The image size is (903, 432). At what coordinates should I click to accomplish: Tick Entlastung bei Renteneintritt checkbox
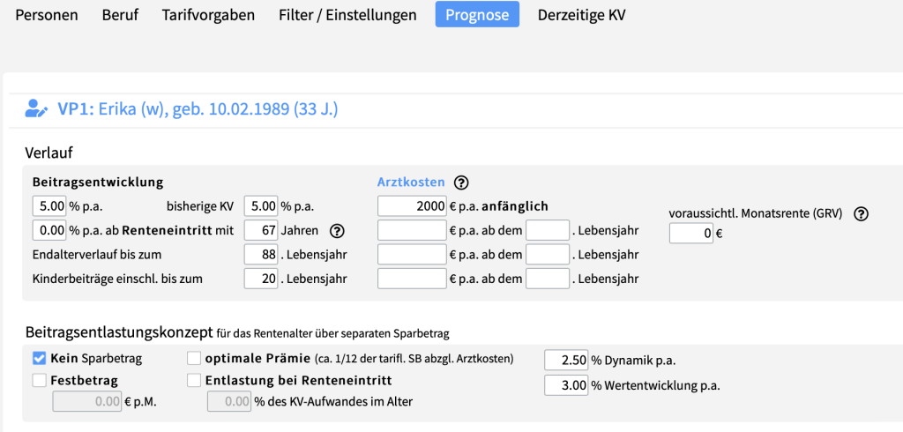tap(193, 380)
